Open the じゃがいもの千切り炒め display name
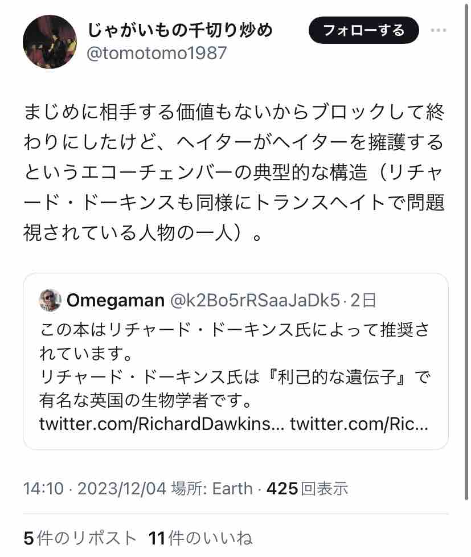Viewport: 471px width, 557px height. point(180,30)
